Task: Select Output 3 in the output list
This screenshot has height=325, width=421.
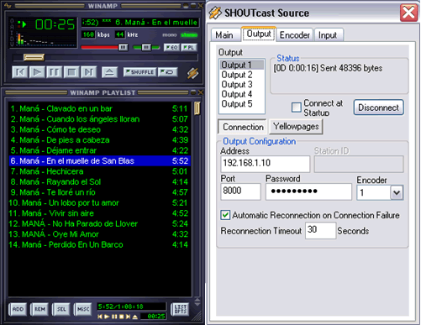Action: (242, 84)
